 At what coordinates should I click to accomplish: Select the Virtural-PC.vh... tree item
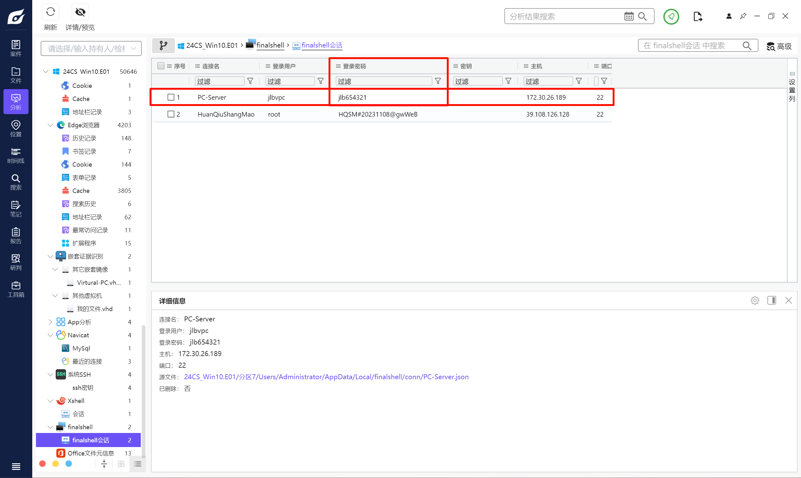[x=99, y=283]
